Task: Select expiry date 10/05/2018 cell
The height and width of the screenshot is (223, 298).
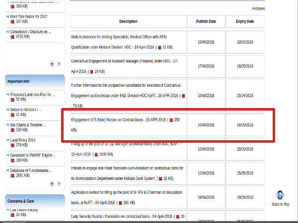Action: tap(245, 42)
